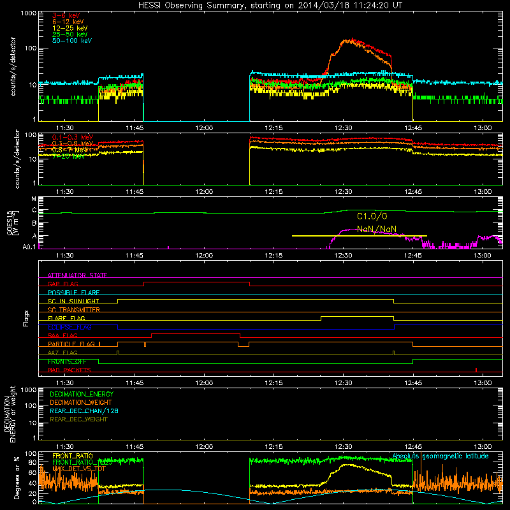Click the vertical Flags axis label
510x510 pixels.
pos(25,318)
